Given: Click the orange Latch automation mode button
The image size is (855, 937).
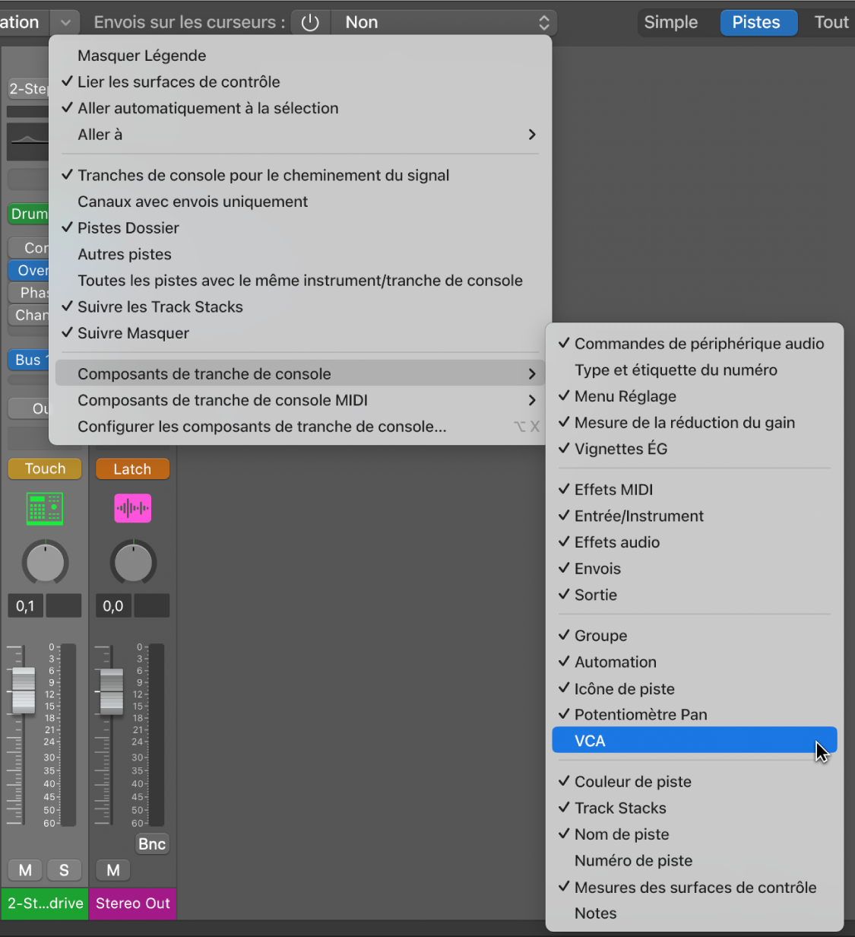Looking at the screenshot, I should (132, 468).
